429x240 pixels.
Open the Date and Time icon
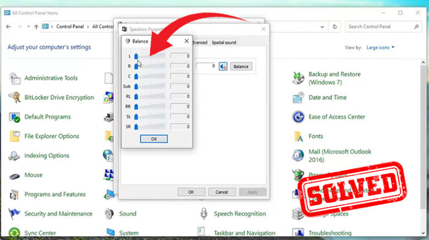298,97
